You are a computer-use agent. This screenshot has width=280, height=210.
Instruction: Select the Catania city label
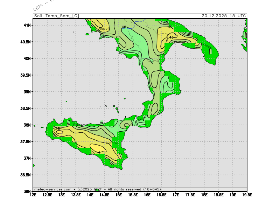112,143
